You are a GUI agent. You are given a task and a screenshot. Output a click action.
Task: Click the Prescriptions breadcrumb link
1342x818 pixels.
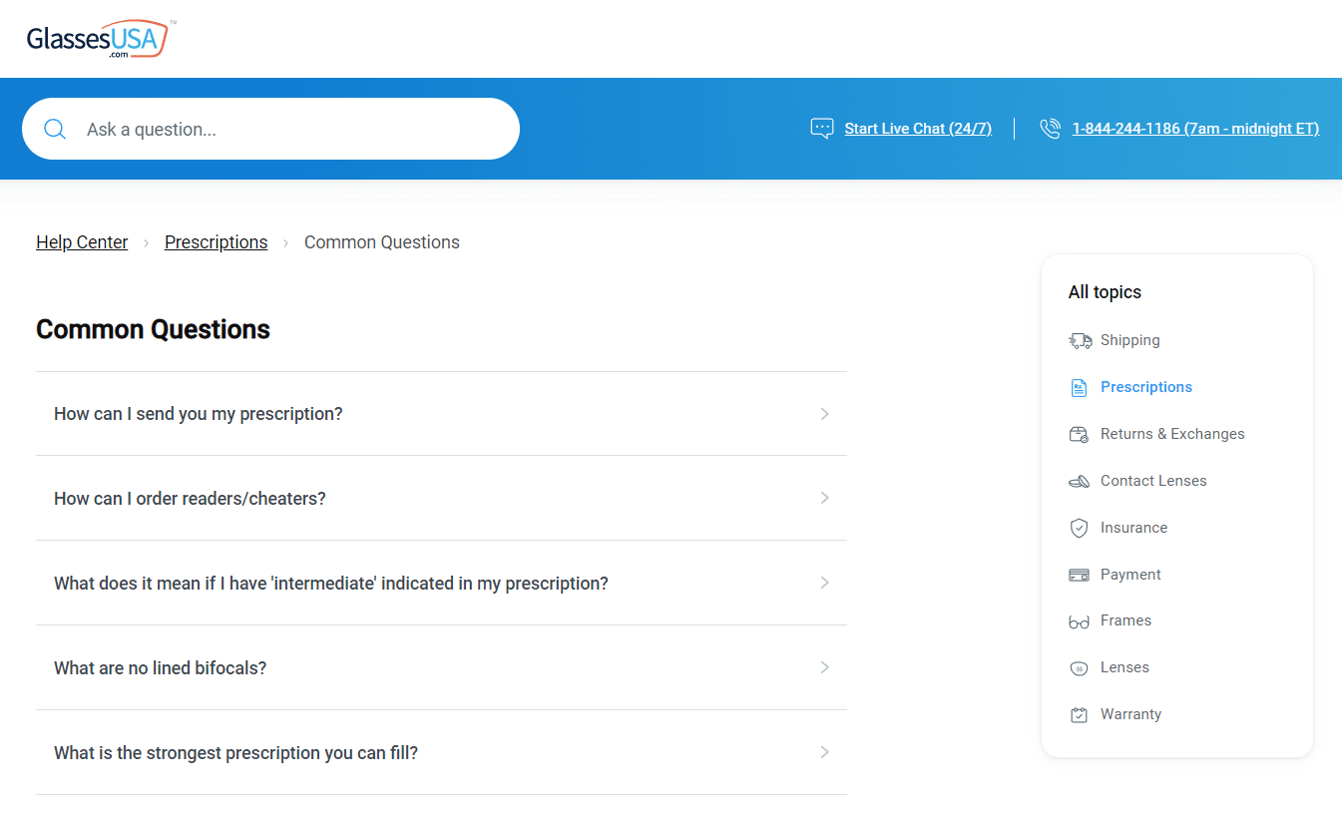pos(216,242)
